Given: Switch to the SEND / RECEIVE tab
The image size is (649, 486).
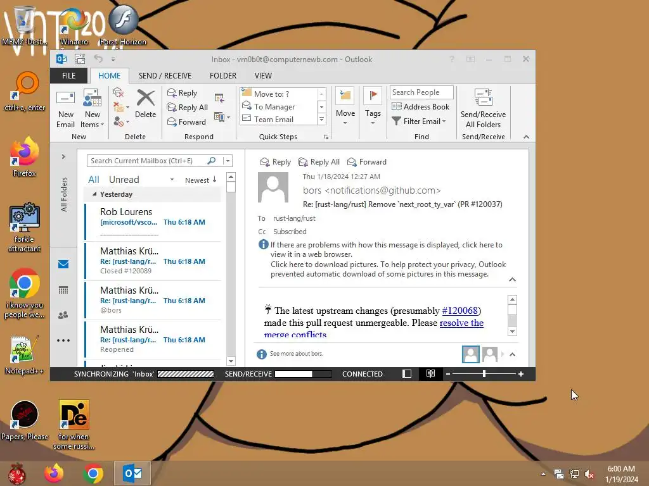Looking at the screenshot, I should (x=165, y=76).
